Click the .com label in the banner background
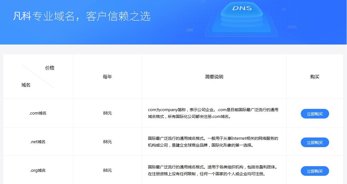 [292, 27]
